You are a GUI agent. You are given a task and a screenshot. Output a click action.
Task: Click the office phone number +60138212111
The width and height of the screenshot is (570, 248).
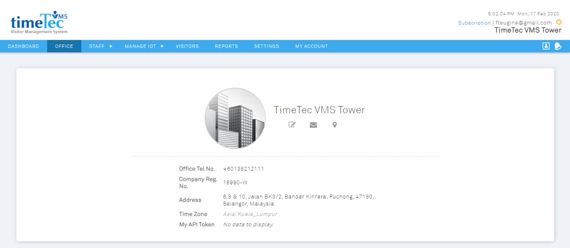tap(244, 169)
